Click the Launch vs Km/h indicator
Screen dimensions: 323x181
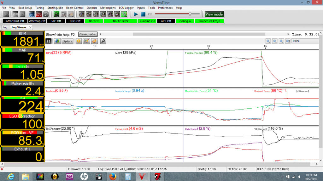pyautogui.click(x=209, y=21)
